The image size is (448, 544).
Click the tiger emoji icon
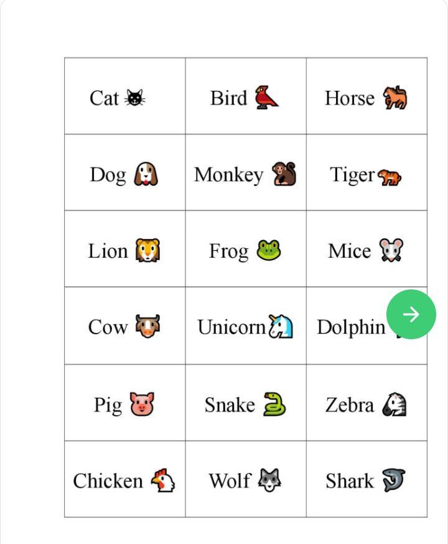(x=390, y=177)
